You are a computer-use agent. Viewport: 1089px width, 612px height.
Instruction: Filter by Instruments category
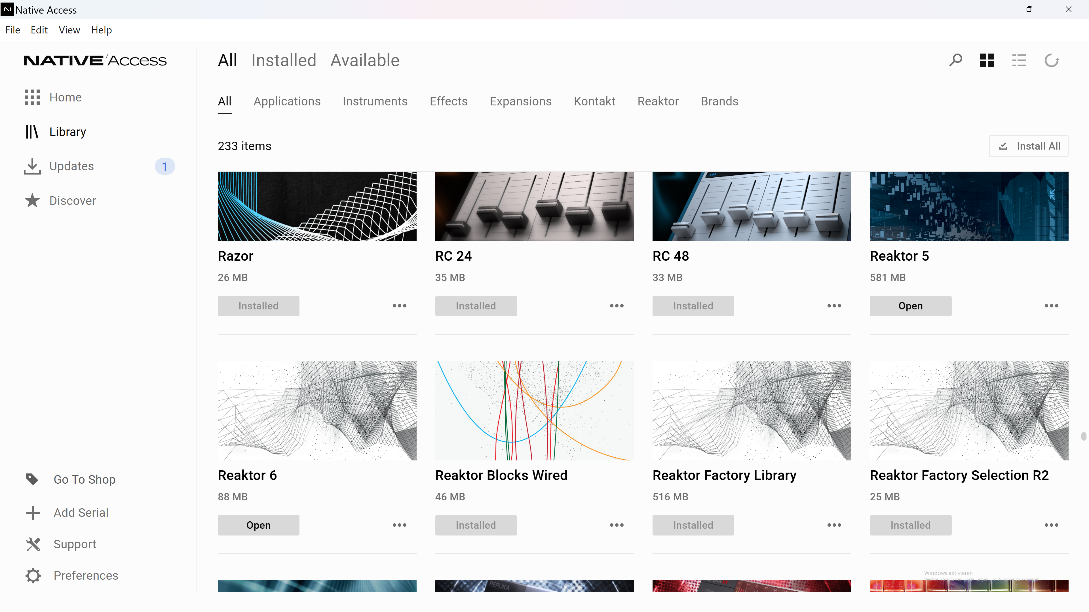coord(375,101)
